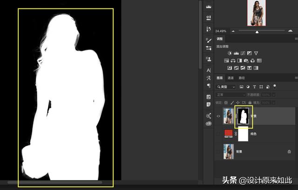Switch to the 调整 adjustments tab
This screenshot has width=298, height=190.
[x=220, y=39]
